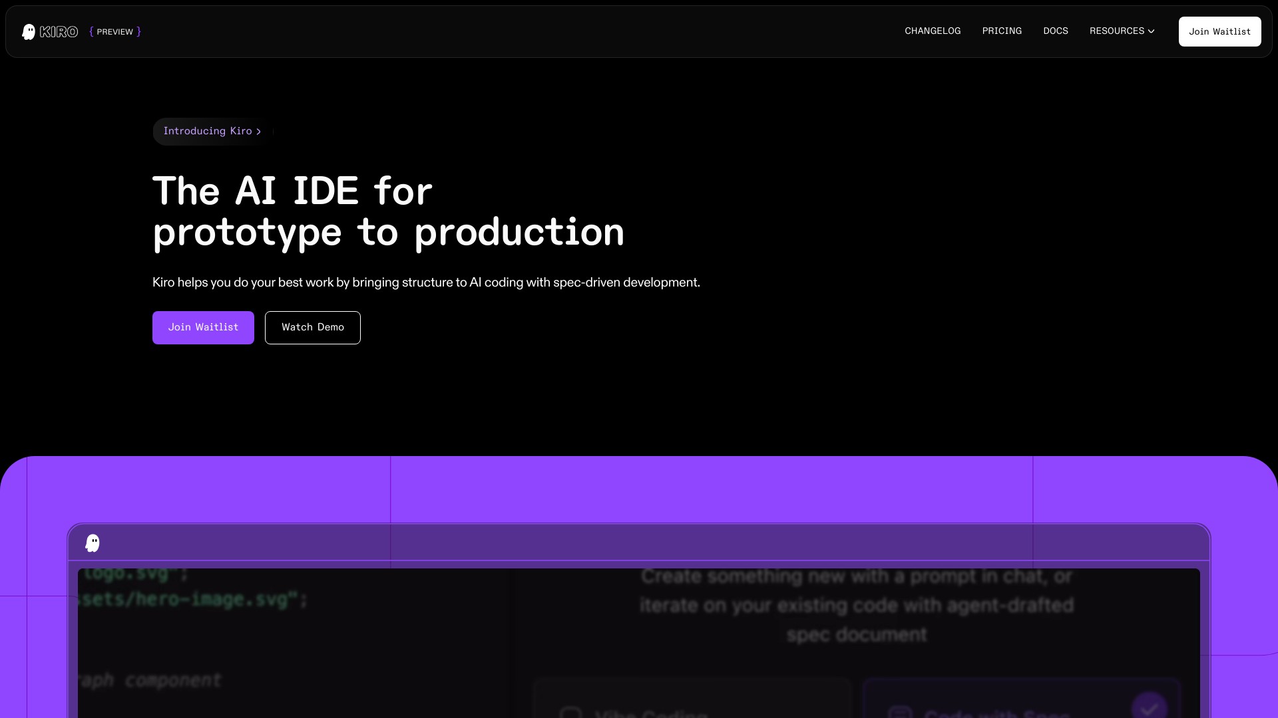
Task: Click the KIRO wordmark text
Action: 59,32
